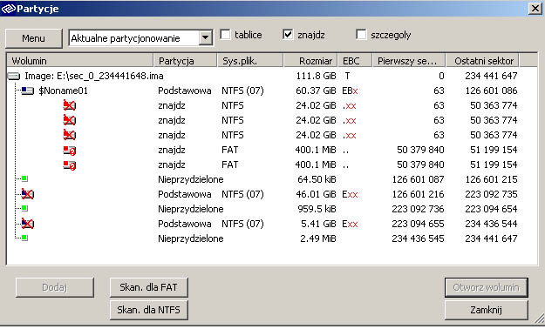
Task: Click NTFS (07) in the 5.41 GiB row
Action: pyautogui.click(x=242, y=224)
